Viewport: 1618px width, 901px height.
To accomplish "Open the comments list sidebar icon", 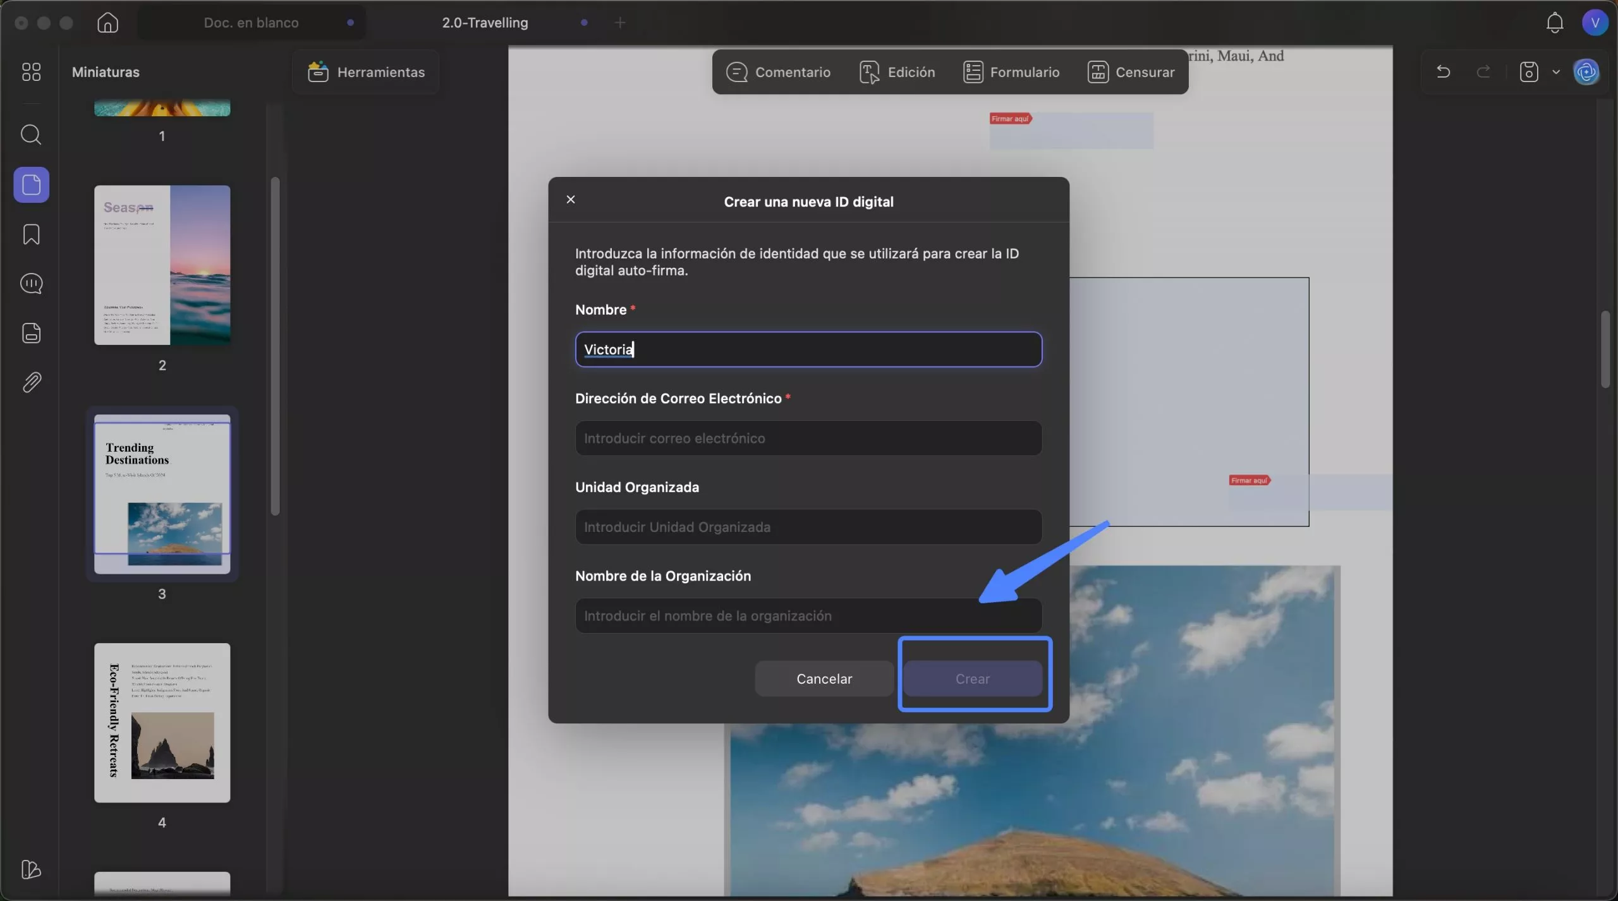I will 31,284.
